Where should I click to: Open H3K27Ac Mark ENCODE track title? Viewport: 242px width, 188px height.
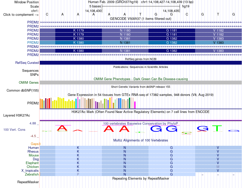(141, 112)
